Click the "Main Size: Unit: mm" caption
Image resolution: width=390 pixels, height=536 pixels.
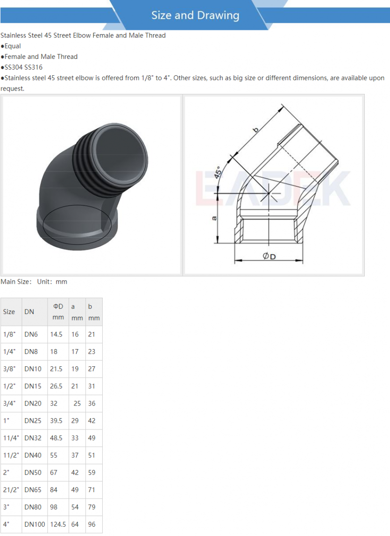tap(34, 282)
